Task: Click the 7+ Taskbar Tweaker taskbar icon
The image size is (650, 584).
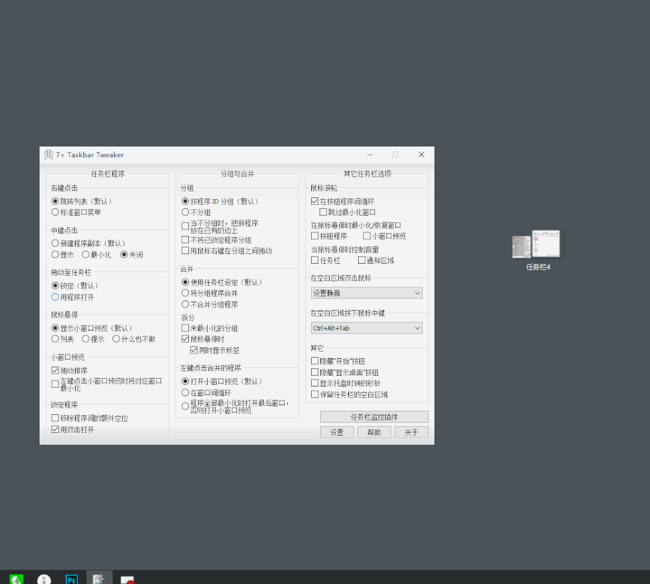Action: [x=99, y=579]
